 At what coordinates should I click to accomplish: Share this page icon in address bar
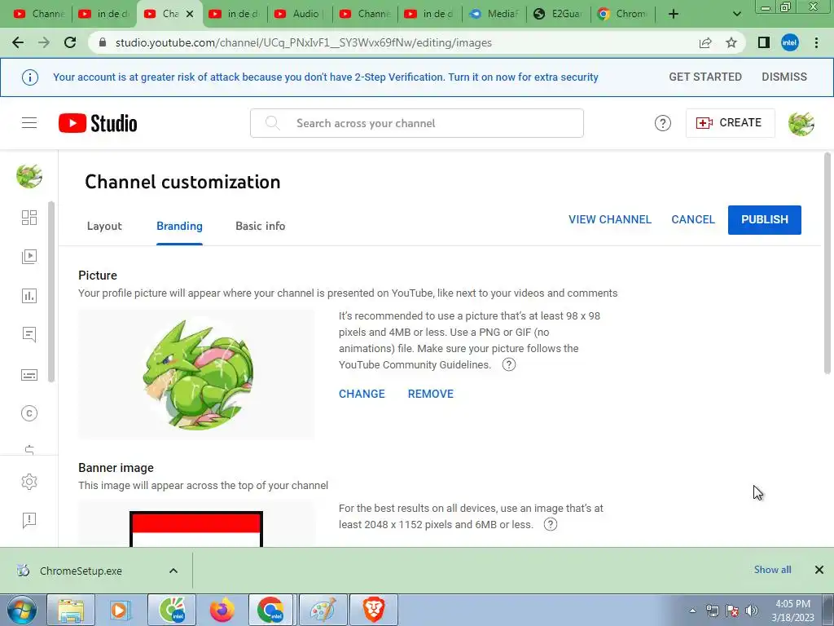(705, 42)
